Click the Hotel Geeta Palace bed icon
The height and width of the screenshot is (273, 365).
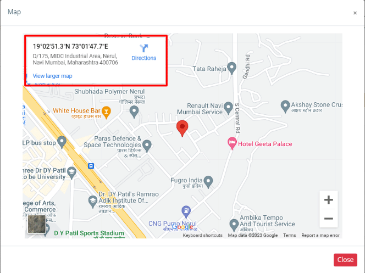coord(232,143)
